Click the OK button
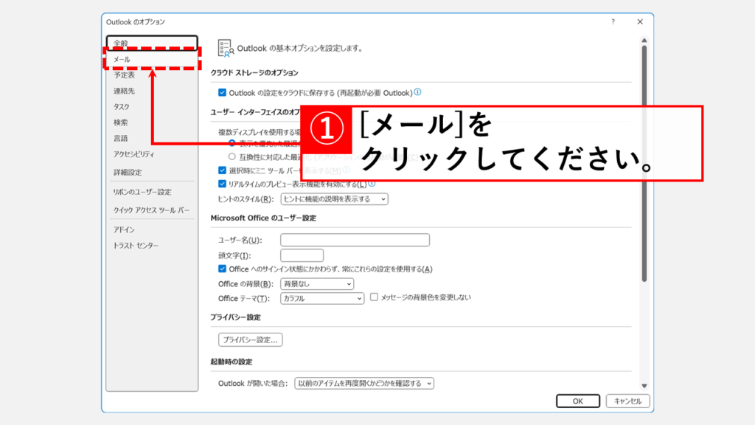Image resolution: width=755 pixels, height=425 pixels. [x=578, y=401]
